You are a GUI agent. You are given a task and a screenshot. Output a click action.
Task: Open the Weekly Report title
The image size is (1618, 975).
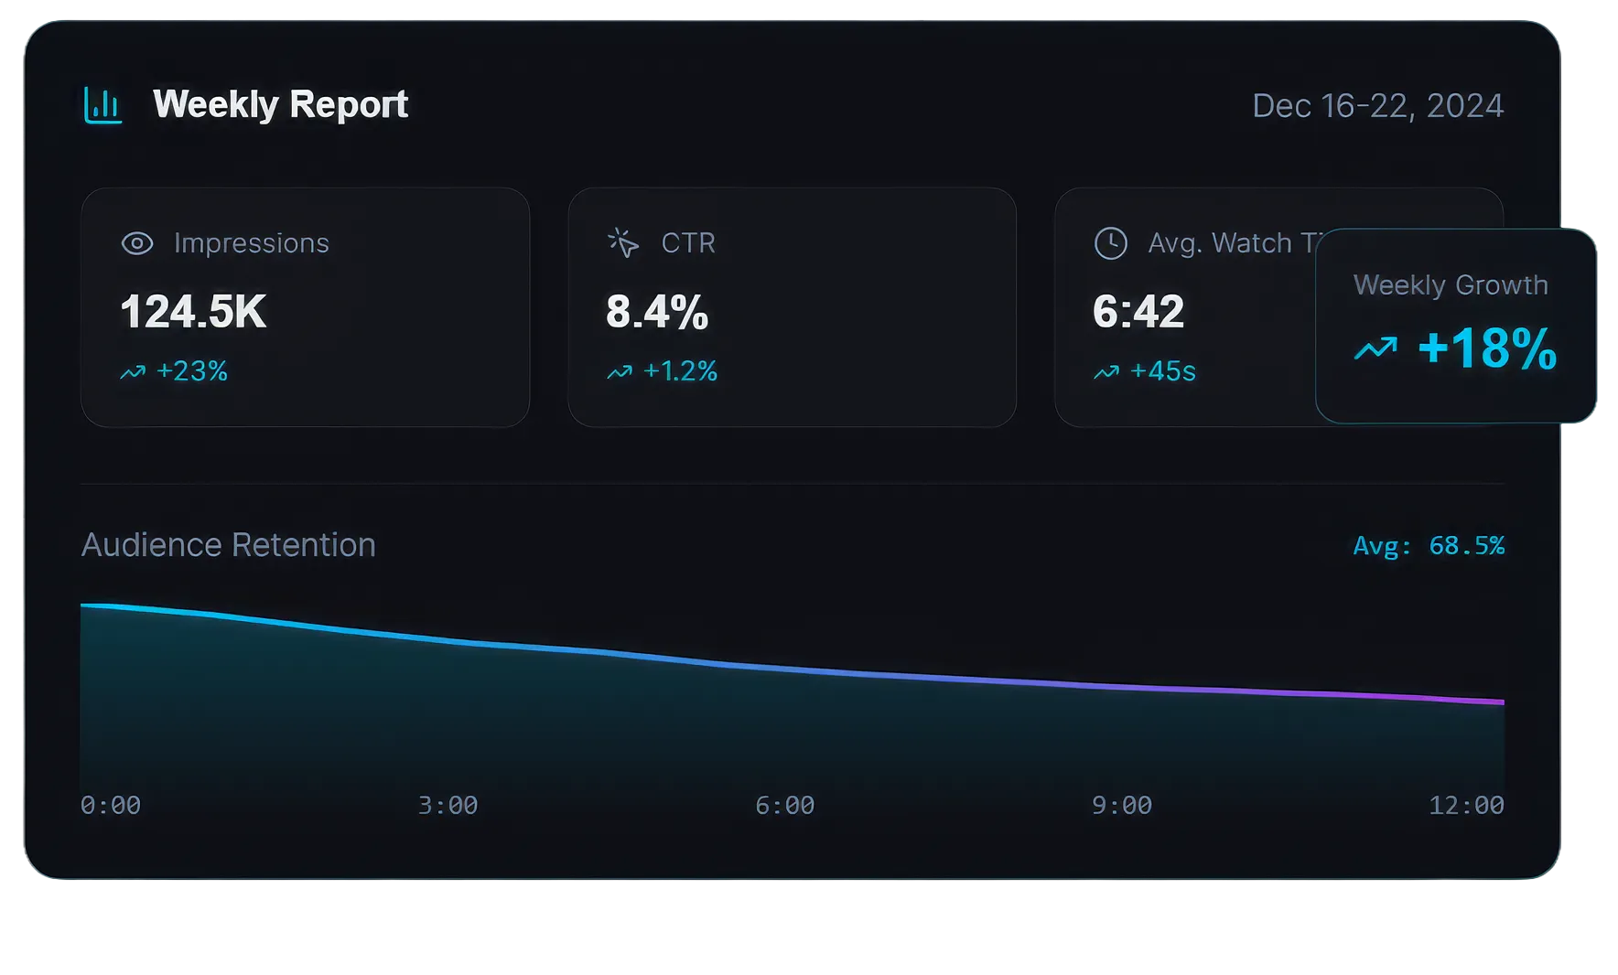[x=280, y=104]
